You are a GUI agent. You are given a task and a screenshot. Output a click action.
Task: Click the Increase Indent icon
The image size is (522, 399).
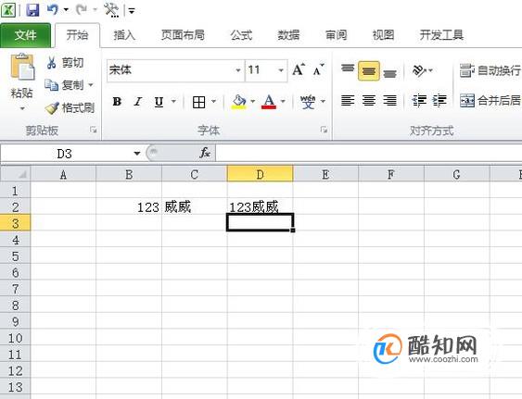coord(439,100)
